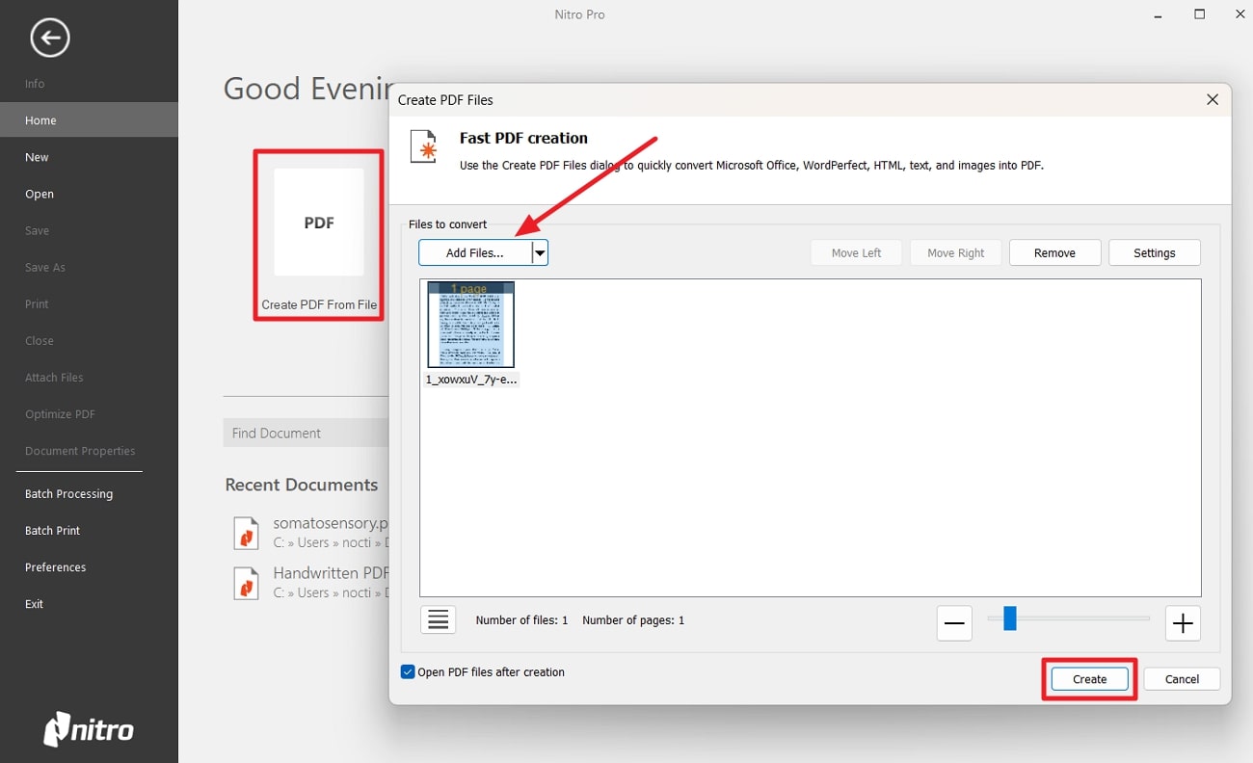The width and height of the screenshot is (1253, 763).
Task: Expand the Add Files dropdown arrow
Action: coord(540,253)
